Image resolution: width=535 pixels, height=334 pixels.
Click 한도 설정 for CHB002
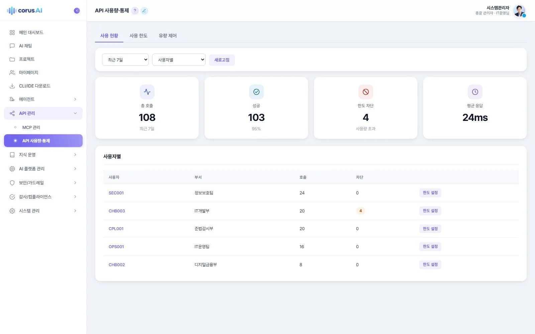(x=430, y=265)
